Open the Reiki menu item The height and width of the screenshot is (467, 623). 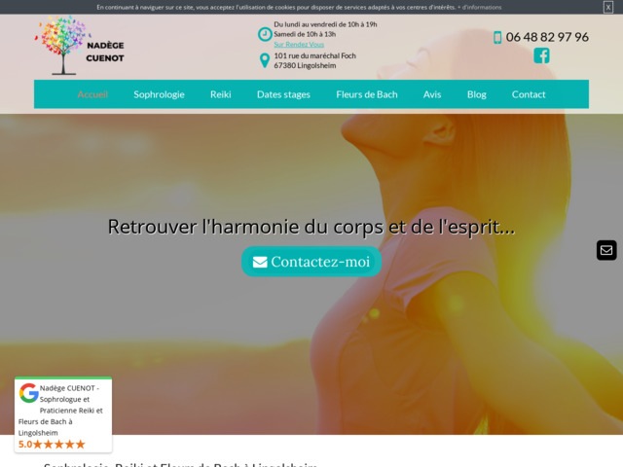coord(221,94)
